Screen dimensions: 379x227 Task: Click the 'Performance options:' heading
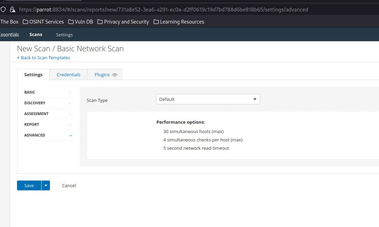pyautogui.click(x=181, y=122)
